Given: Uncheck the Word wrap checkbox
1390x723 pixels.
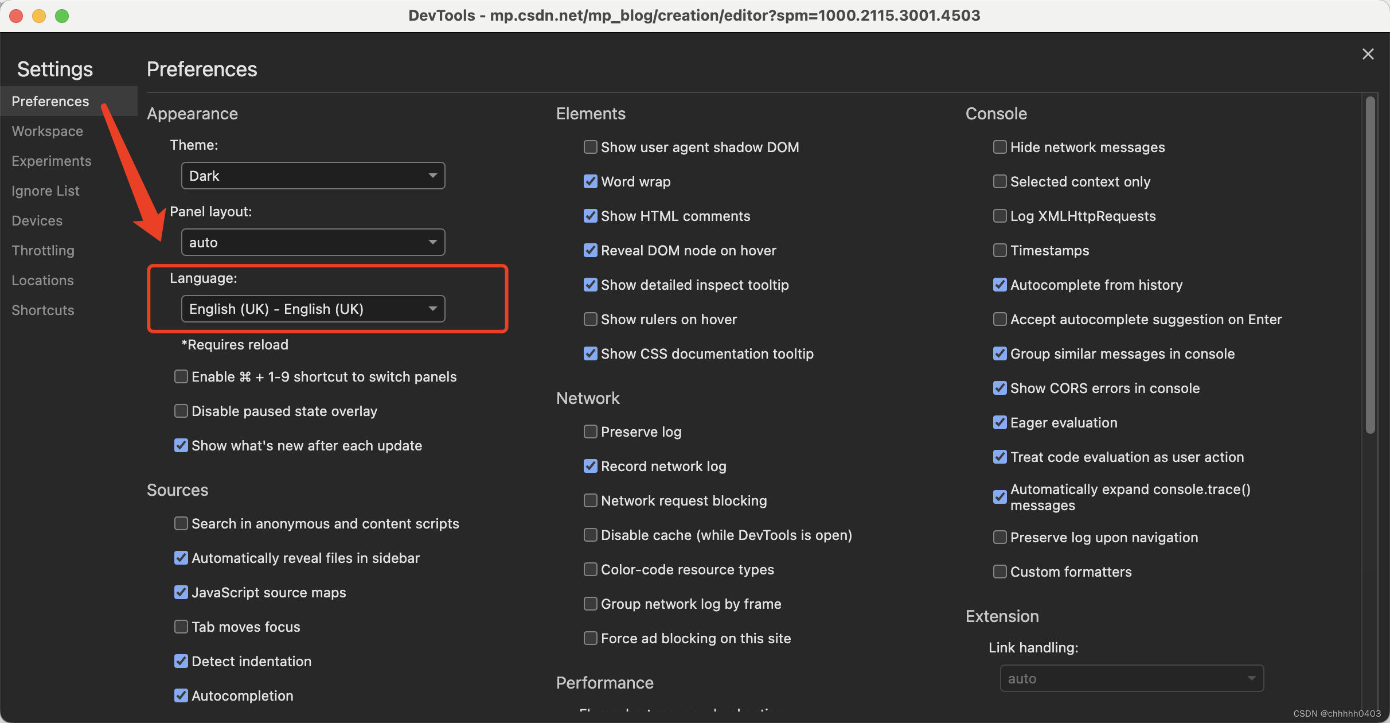Looking at the screenshot, I should click(590, 181).
